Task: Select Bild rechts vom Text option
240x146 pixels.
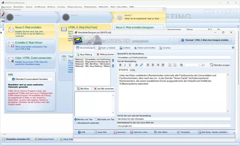Action: click(96, 119)
